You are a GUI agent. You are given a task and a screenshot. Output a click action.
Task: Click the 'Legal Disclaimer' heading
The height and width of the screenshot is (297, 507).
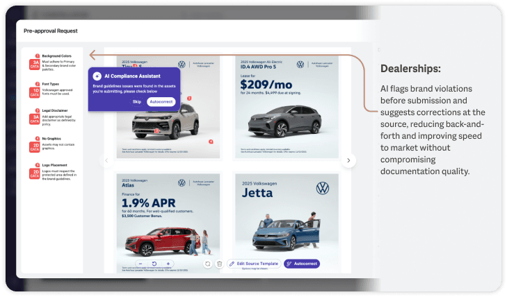[x=55, y=110]
